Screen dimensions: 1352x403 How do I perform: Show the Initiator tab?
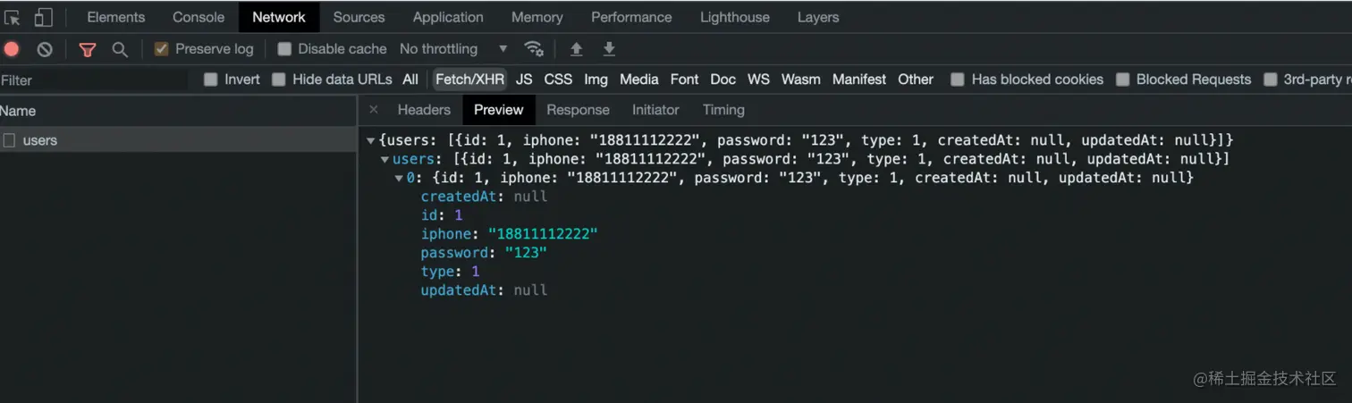(x=655, y=110)
